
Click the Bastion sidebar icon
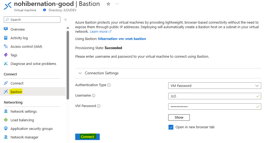(x=6, y=91)
